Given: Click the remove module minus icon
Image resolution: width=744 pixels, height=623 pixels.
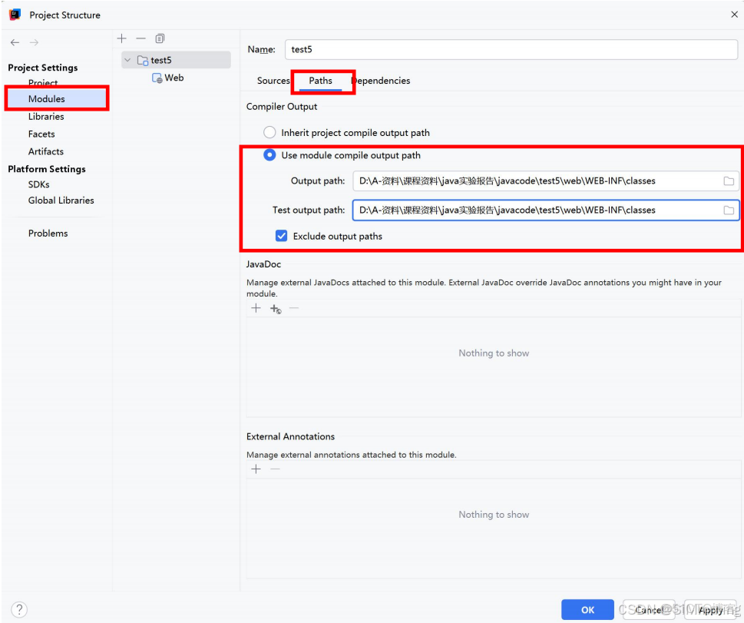Looking at the screenshot, I should pos(141,38).
